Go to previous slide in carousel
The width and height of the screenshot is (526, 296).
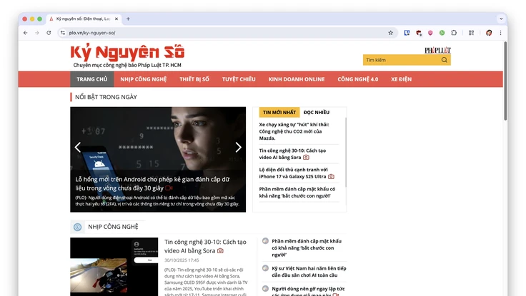(78, 148)
